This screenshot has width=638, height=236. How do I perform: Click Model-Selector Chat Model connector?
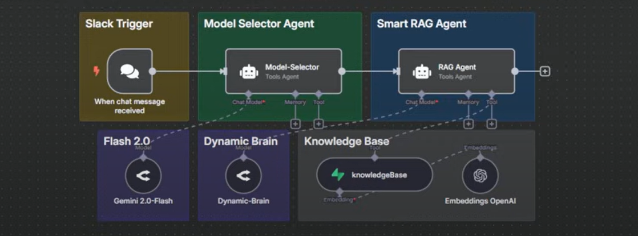tap(249, 94)
